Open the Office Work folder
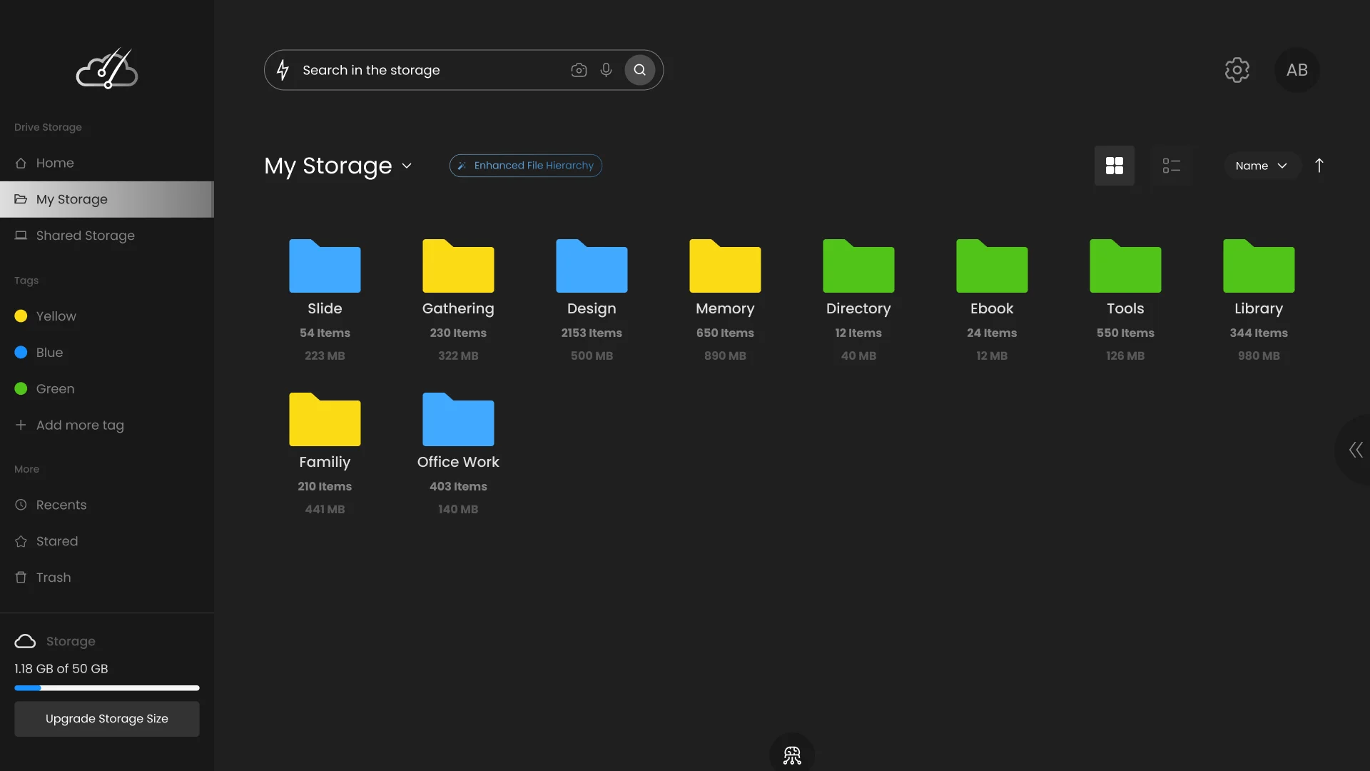The image size is (1370, 771). (458, 419)
